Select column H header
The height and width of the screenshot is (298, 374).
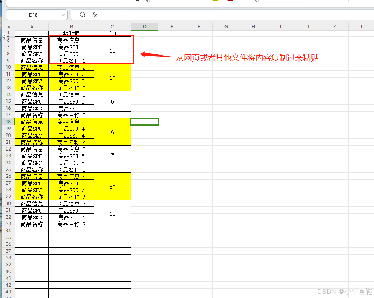pyautogui.click(x=253, y=27)
